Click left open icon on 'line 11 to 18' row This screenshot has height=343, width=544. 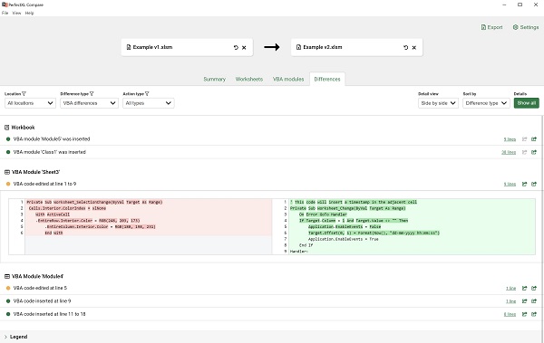coord(525,314)
